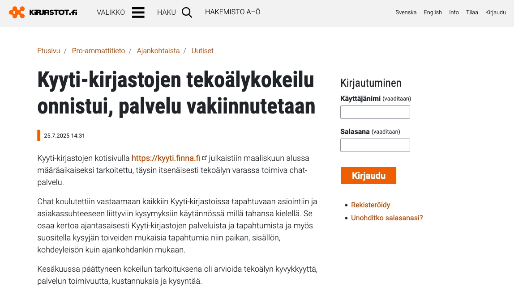Click the Kirjautuminen heading
Screen dimensions: 514x286
(371, 83)
